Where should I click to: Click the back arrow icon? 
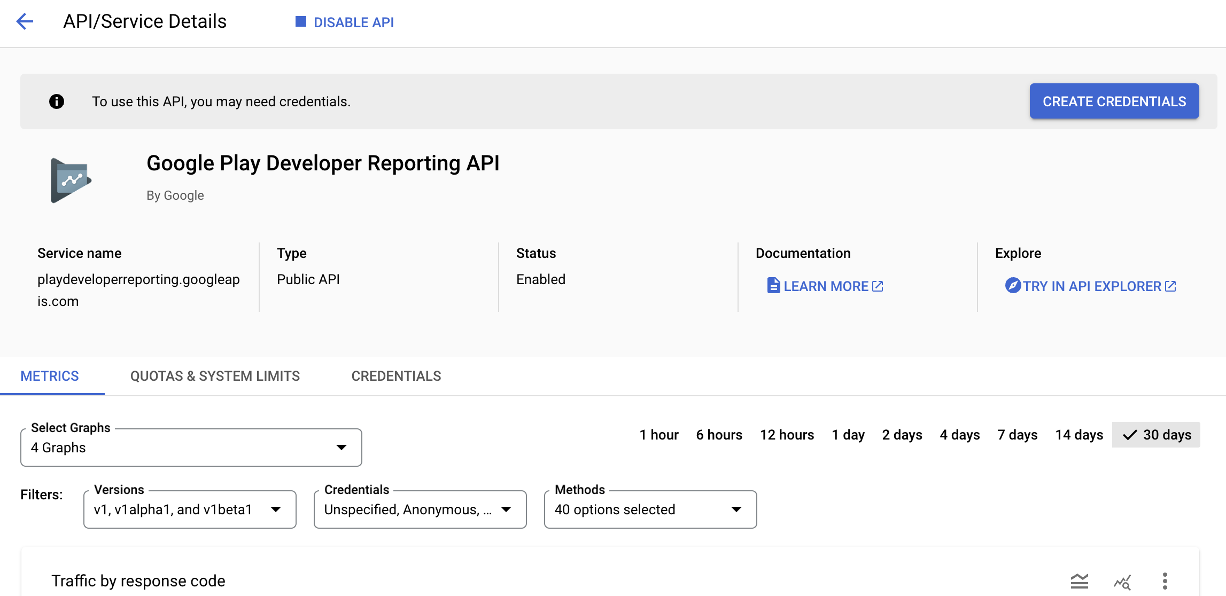click(25, 21)
